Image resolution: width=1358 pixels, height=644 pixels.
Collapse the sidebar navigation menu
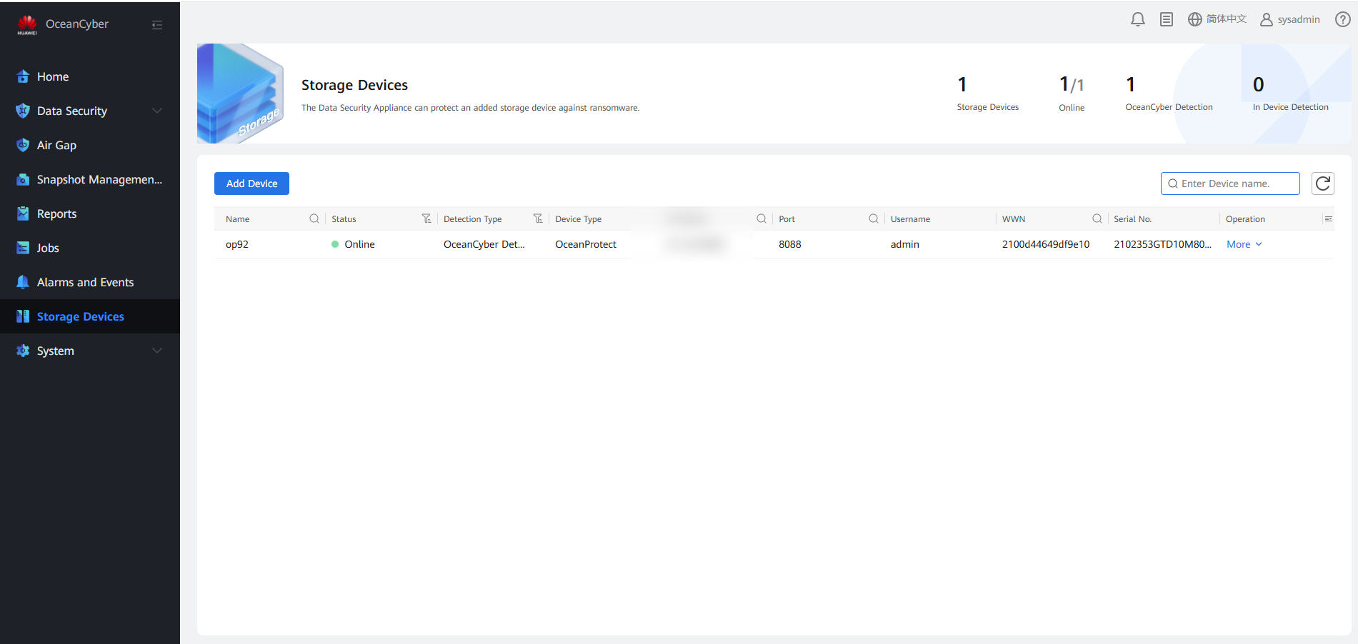click(157, 25)
